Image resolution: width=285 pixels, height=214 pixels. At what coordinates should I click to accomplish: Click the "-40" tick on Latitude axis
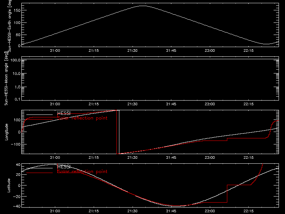pyautogui.click(x=17, y=206)
